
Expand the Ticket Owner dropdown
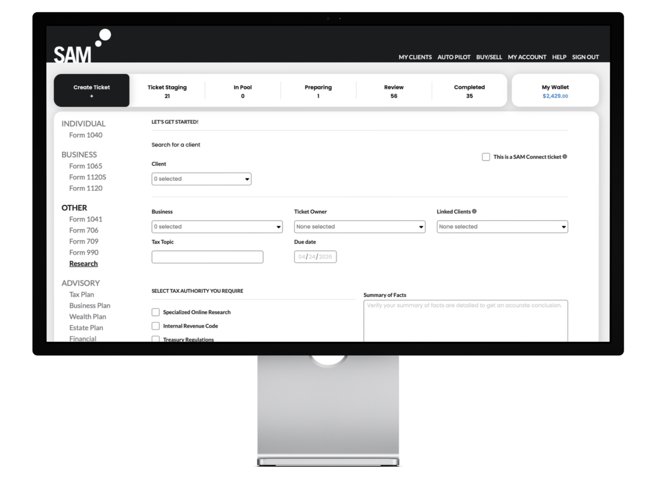[x=360, y=227]
